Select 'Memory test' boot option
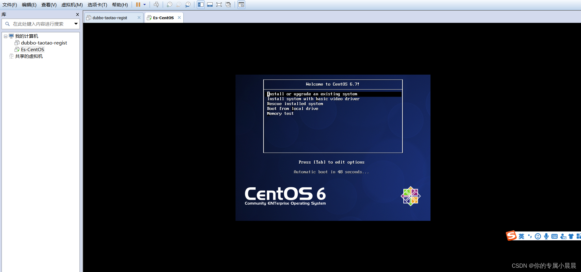This screenshot has width=581, height=272. 280,114
